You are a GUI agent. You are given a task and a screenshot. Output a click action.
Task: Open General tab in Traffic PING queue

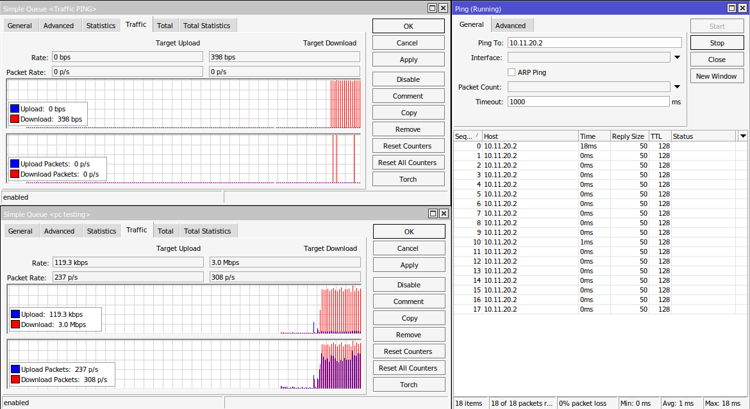click(x=20, y=26)
